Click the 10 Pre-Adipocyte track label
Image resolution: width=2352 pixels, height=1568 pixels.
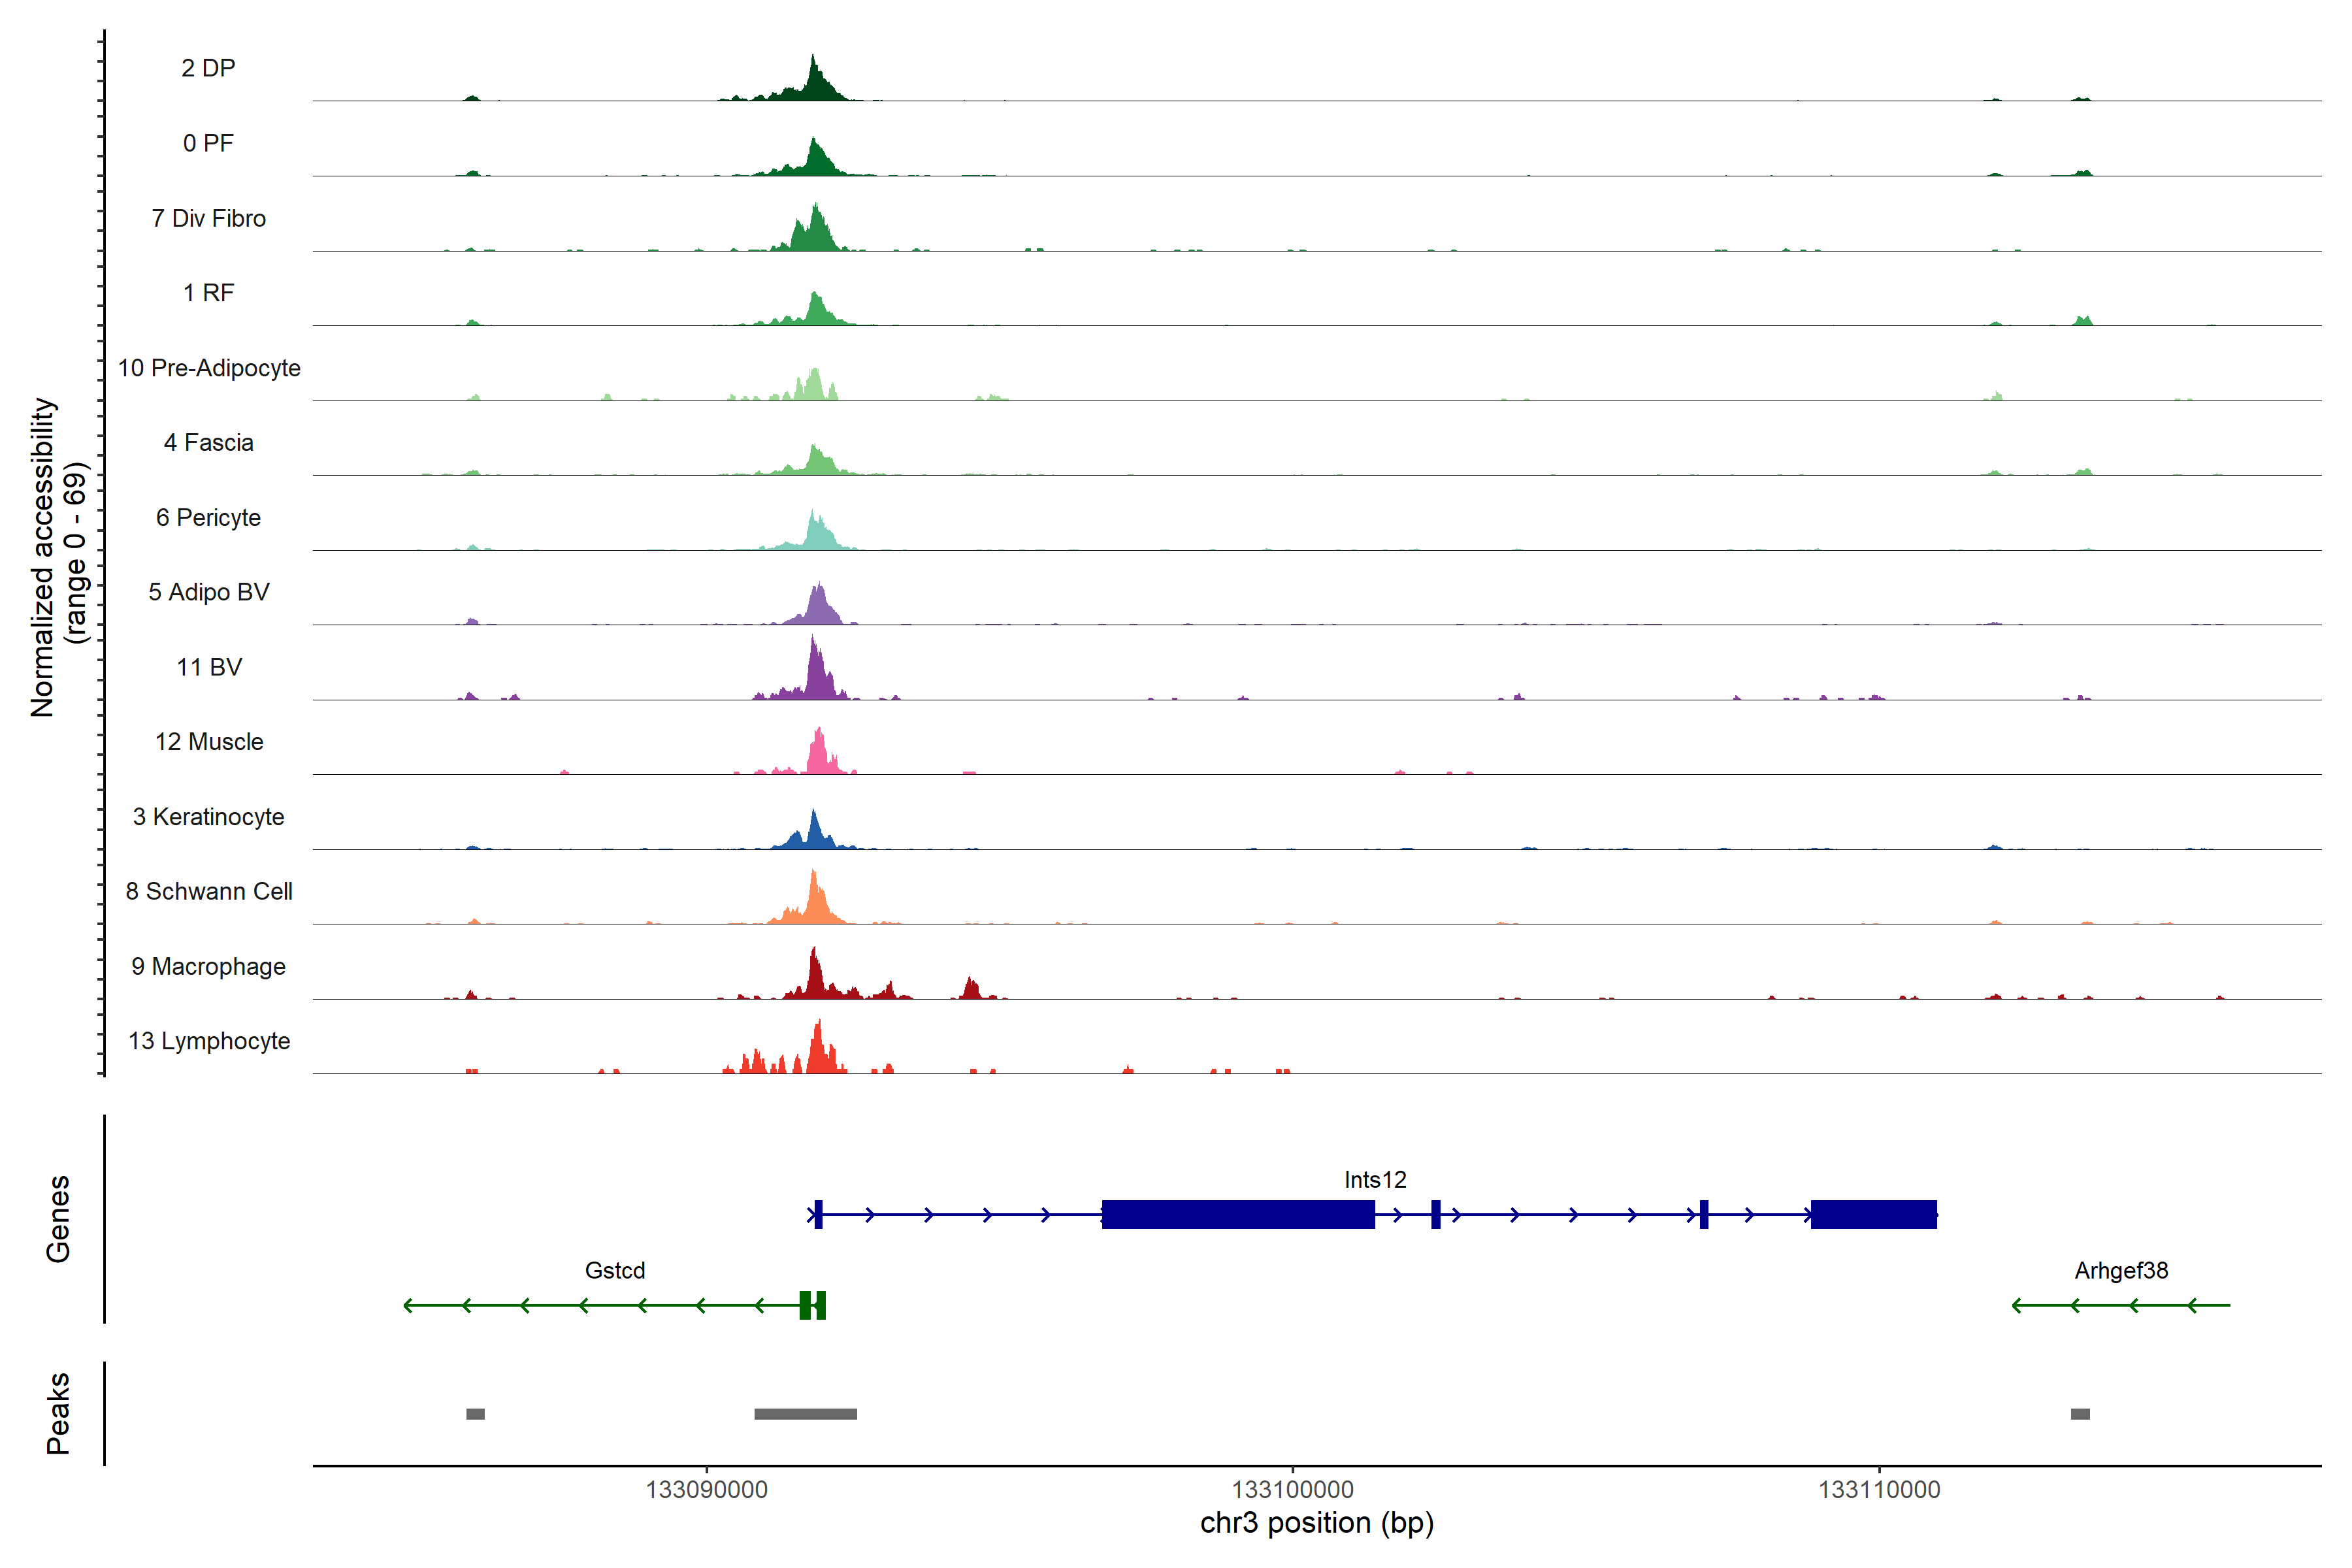pyautogui.click(x=209, y=368)
